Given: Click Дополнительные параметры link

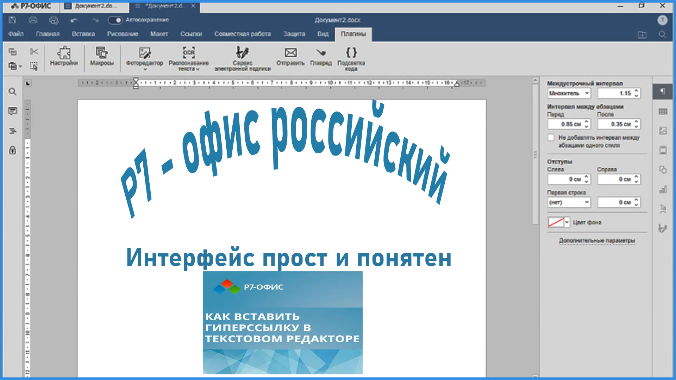Looking at the screenshot, I should click(597, 241).
